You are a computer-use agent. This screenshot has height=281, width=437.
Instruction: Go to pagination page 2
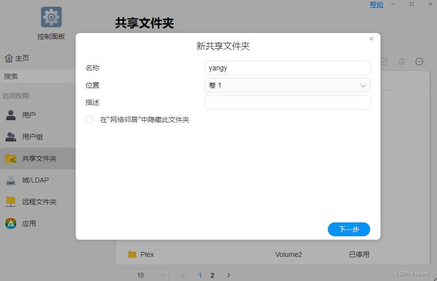212,276
